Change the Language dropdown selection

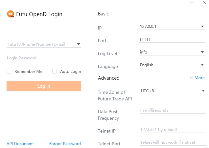coord(202,65)
